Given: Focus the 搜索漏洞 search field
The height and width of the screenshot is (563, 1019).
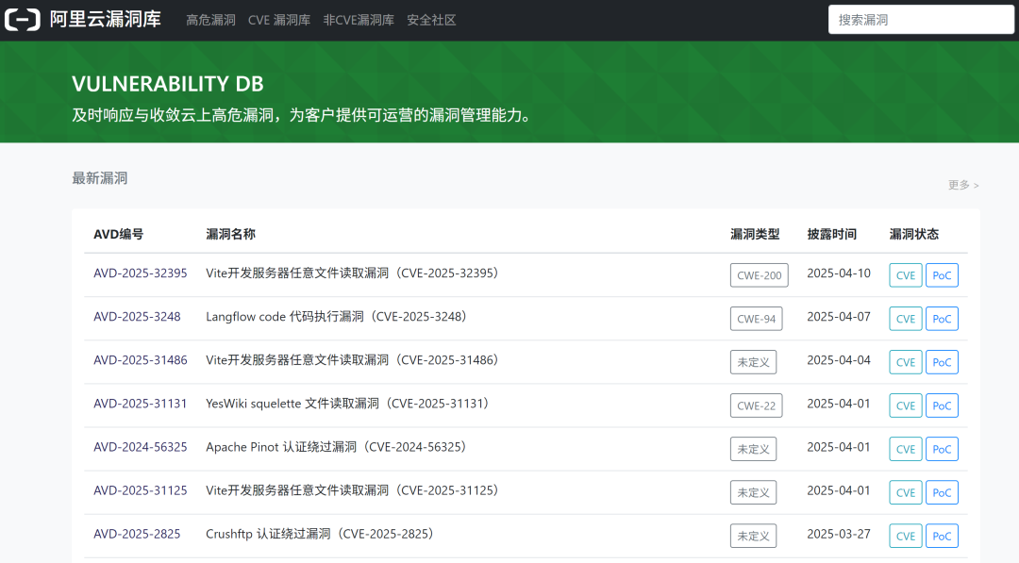Looking at the screenshot, I should [x=921, y=20].
